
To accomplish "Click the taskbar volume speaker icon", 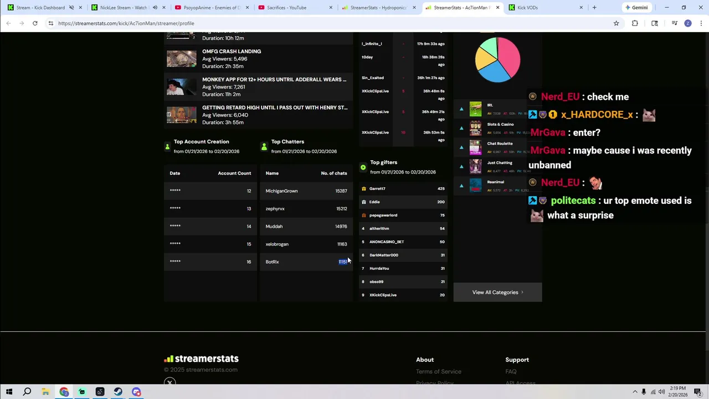I will pyautogui.click(x=661, y=392).
